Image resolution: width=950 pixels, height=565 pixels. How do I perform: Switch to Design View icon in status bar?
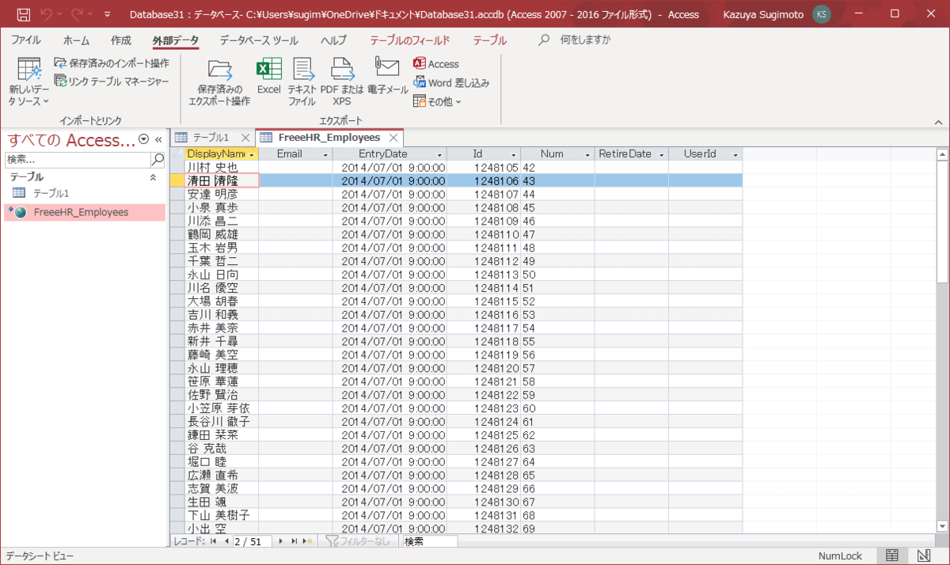tap(923, 556)
